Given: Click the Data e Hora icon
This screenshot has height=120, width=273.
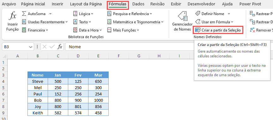Looking at the screenshot, I should tap(75, 30).
